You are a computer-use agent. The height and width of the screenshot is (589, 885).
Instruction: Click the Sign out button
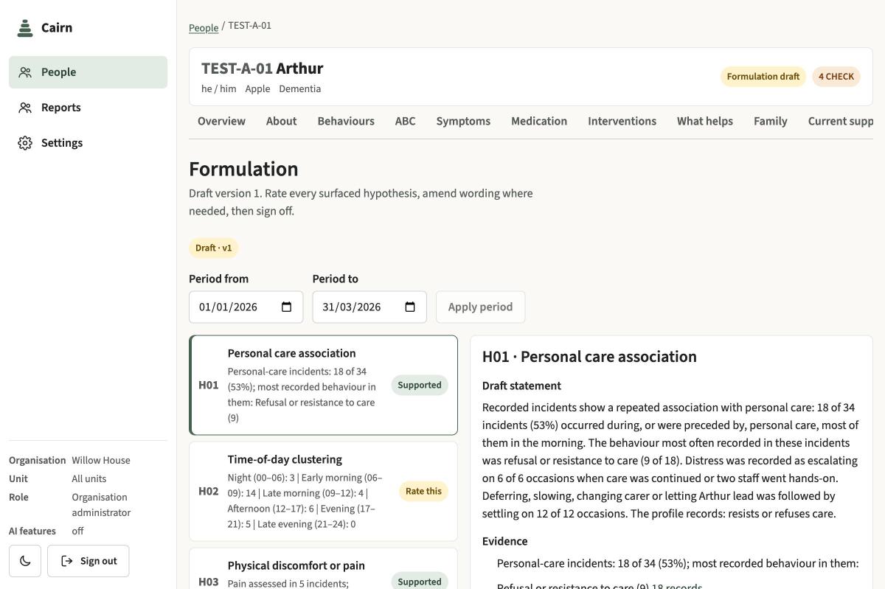point(88,561)
